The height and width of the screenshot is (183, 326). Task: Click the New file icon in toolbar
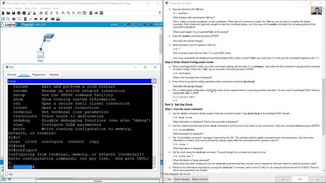point(3,13)
